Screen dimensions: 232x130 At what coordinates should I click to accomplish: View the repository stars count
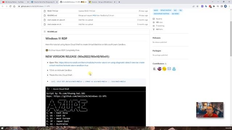[159, 22]
